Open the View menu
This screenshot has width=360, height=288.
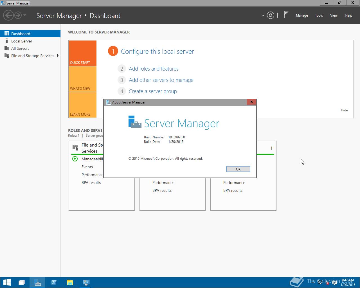pyautogui.click(x=334, y=15)
